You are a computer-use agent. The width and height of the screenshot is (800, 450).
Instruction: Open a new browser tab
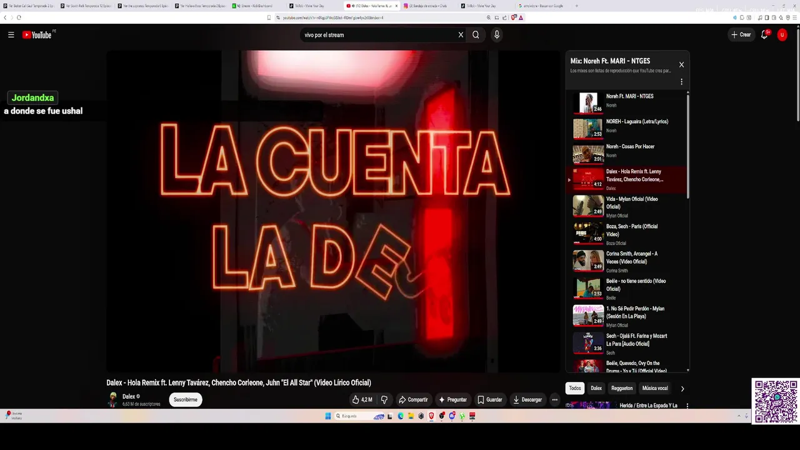click(x=576, y=6)
